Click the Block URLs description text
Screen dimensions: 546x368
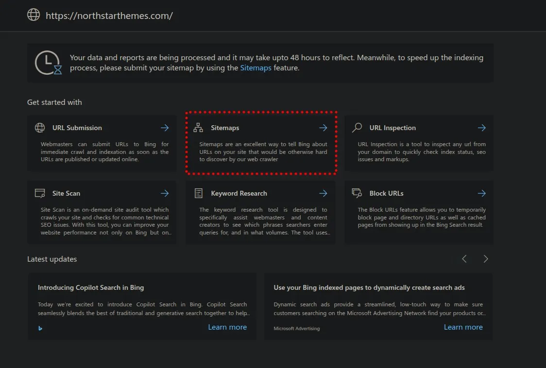[422, 217]
